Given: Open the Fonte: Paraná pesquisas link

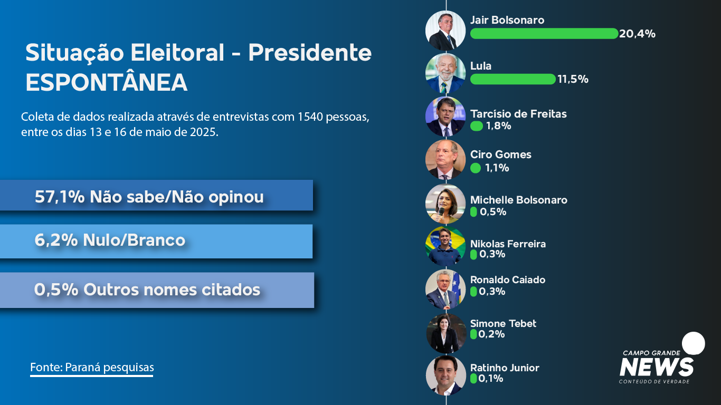Looking at the screenshot, I should pos(92,368).
